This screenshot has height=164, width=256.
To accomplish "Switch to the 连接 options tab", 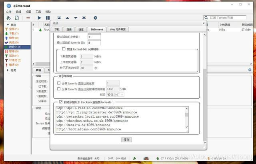I will tap(69, 29).
